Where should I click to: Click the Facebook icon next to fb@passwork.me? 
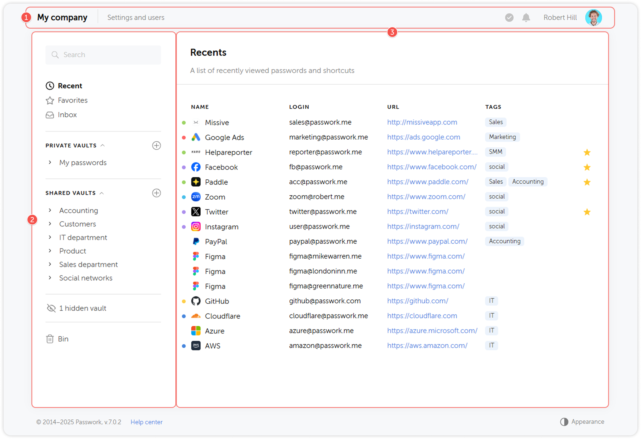(x=196, y=167)
